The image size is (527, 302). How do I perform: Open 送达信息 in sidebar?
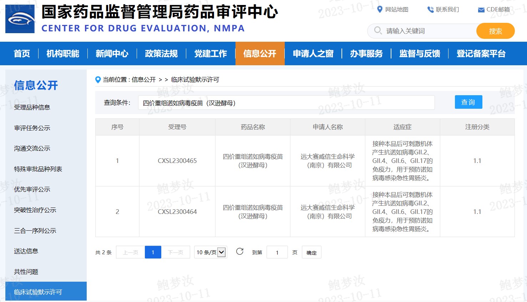tap(26, 251)
